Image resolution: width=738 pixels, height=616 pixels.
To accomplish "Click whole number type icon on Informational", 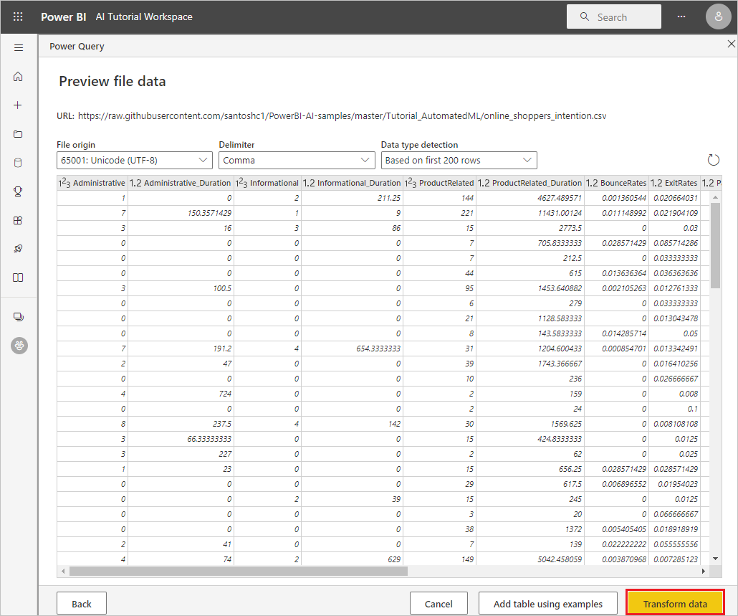I will point(241,183).
